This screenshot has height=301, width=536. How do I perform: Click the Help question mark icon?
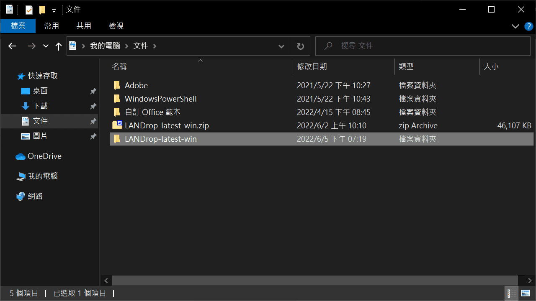528,26
